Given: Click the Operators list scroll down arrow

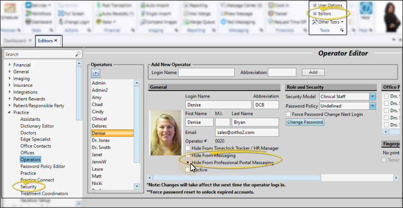Looking at the screenshot, I should [x=137, y=186].
